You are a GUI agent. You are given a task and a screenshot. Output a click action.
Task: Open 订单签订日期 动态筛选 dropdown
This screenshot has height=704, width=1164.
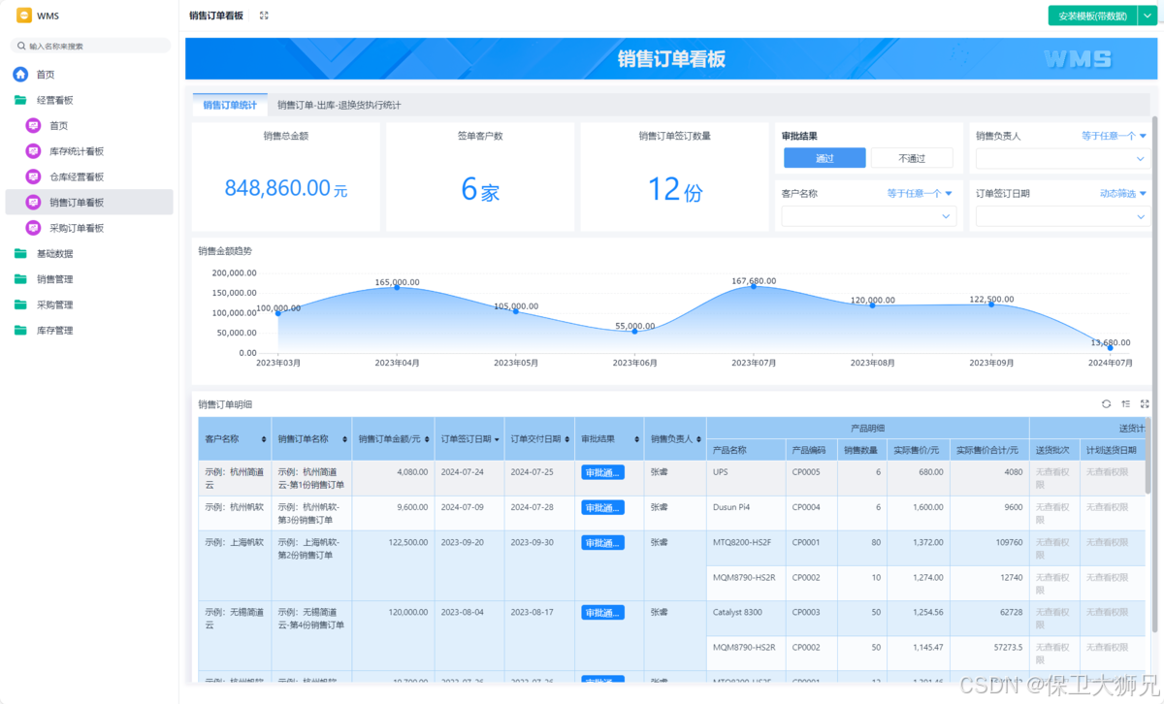1123,193
